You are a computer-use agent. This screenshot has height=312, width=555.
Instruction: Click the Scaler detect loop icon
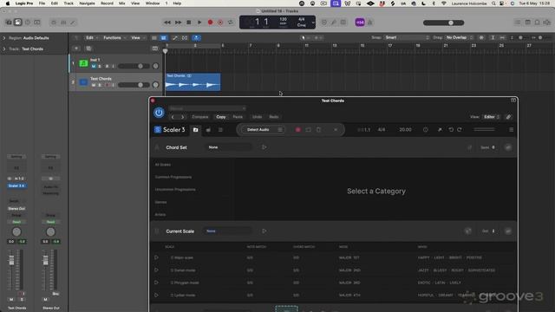[309, 130]
